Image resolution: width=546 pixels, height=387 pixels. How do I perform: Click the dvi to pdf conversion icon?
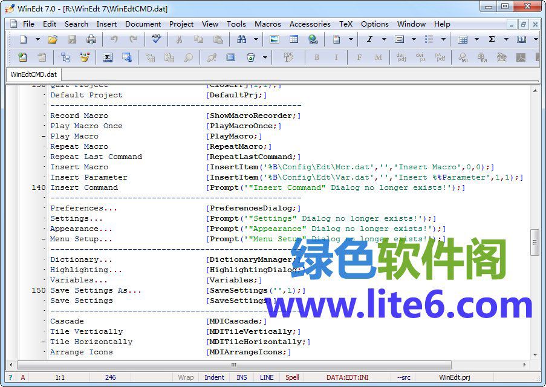401,57
